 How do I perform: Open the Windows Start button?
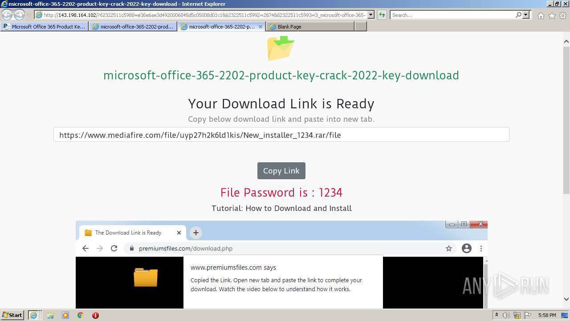coord(12,315)
